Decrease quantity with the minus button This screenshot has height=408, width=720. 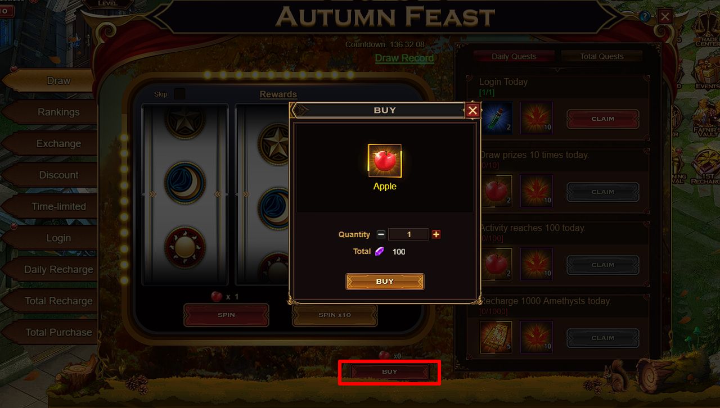[x=381, y=234]
